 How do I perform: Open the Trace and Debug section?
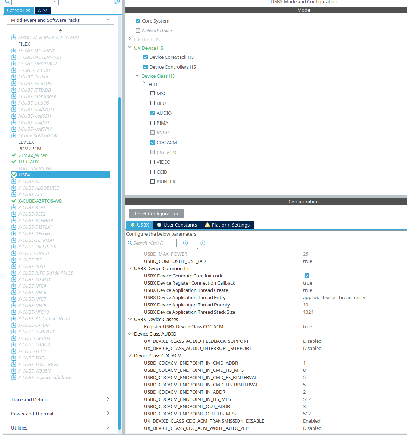coord(60,399)
